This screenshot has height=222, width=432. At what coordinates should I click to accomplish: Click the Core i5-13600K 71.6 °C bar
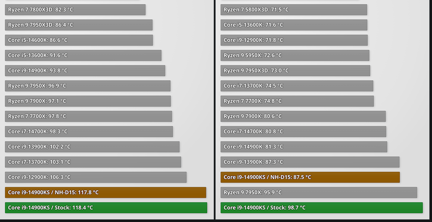point(294,25)
